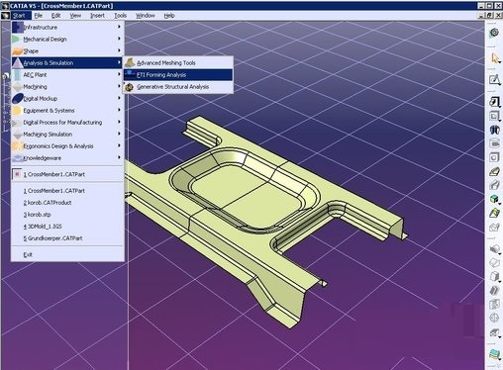Open recent file 2 korob.CATProduct
Image resolution: width=503 pixels, height=370 pixels.
click(67, 203)
